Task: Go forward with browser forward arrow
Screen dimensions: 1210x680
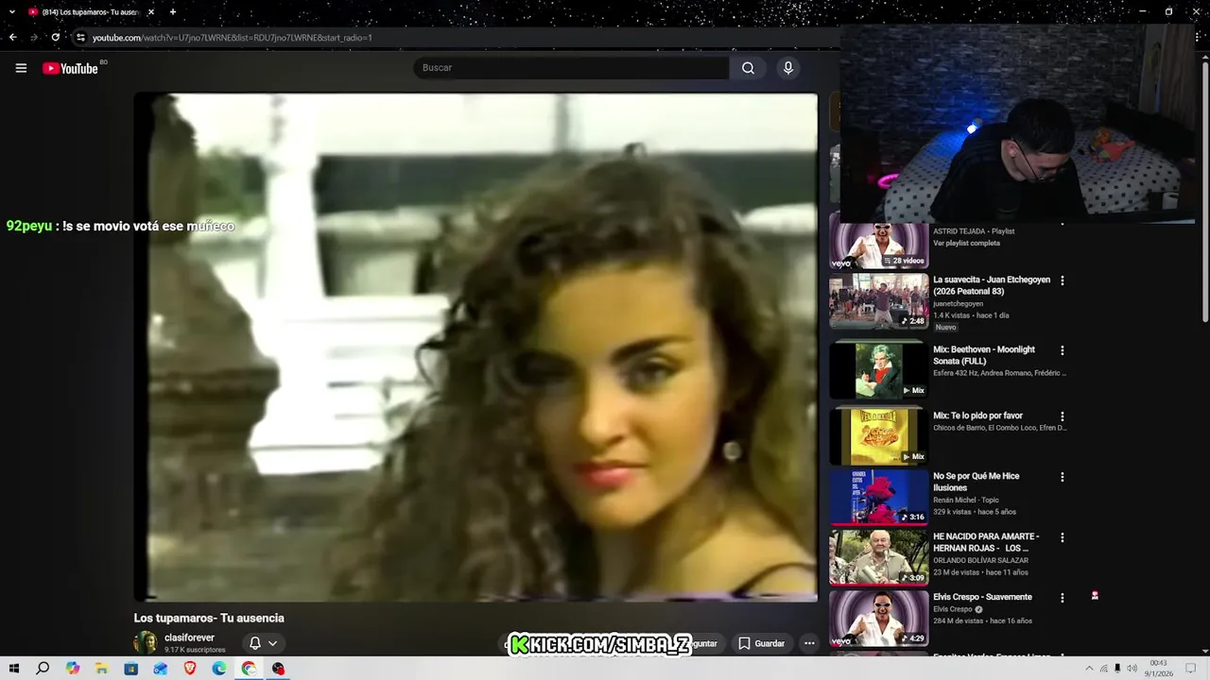Action: (34, 38)
